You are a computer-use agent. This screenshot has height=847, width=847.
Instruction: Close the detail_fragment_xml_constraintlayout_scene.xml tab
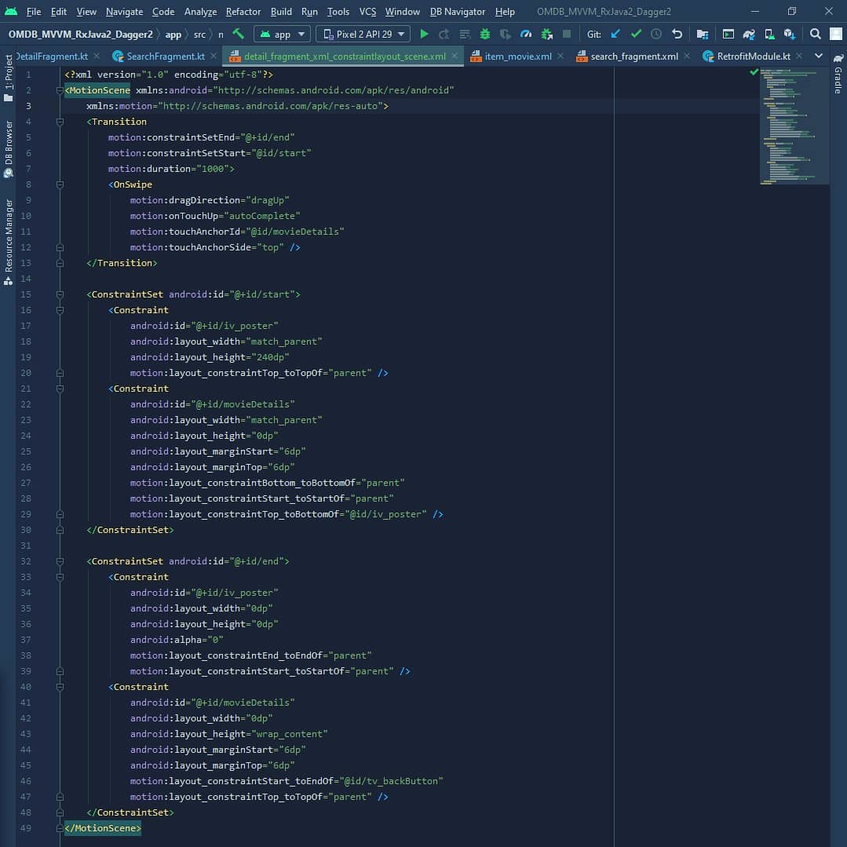[455, 56]
